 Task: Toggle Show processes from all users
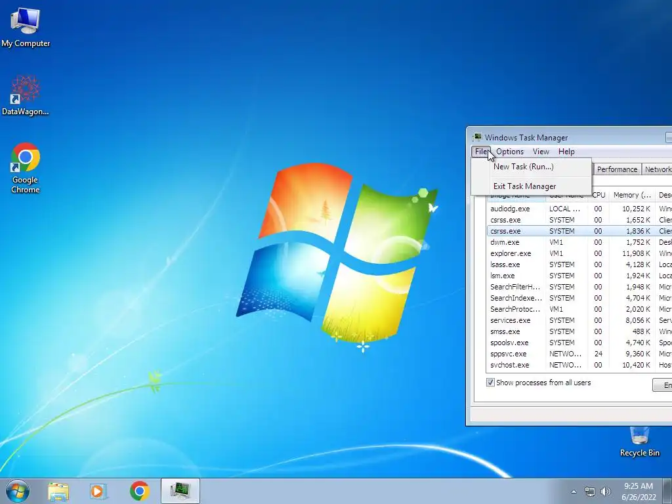[490, 383]
